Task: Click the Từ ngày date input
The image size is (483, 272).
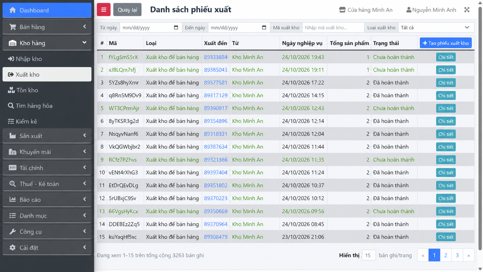Action: (151, 27)
